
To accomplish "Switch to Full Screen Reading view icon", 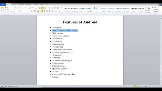I will tap(137, 86).
